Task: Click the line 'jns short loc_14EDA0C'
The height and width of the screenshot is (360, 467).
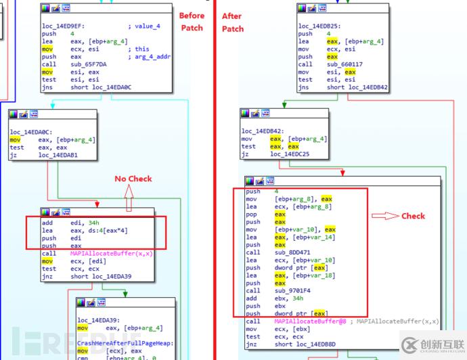Action: pyautogui.click(x=87, y=87)
